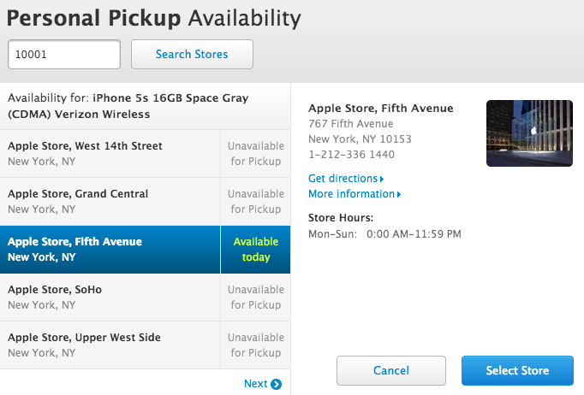Screen dimensions: 584x395
Task: Confirm with the Select Store button
Action: 517,370
